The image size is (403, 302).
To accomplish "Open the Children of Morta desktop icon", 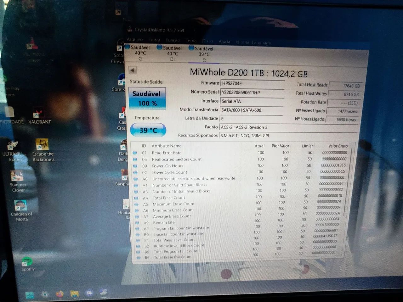I will tap(21, 210).
